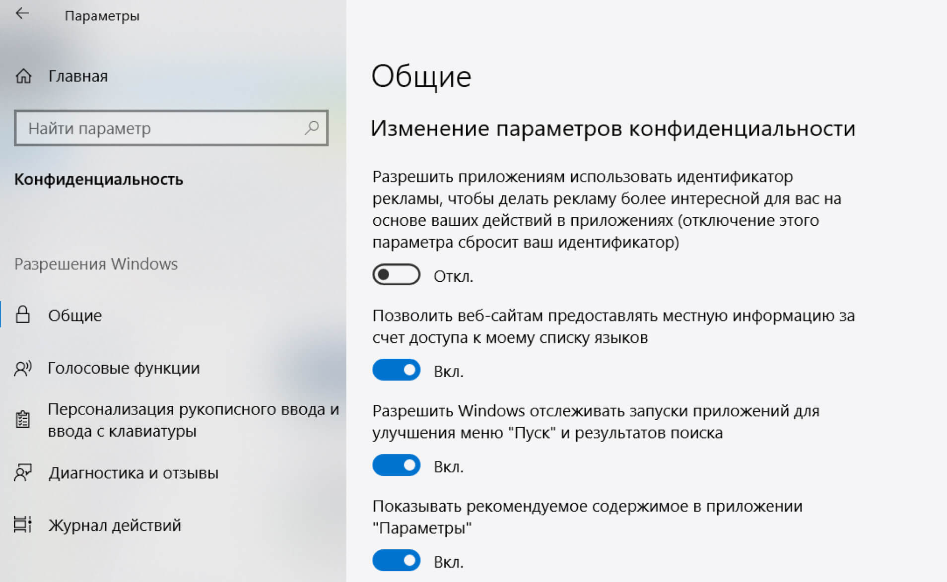
Task: Click the Найти параметр search field
Action: click(159, 129)
